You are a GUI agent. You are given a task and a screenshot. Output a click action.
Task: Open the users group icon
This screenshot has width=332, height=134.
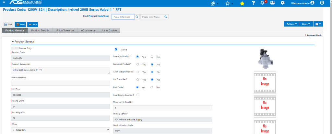click(x=272, y=3)
